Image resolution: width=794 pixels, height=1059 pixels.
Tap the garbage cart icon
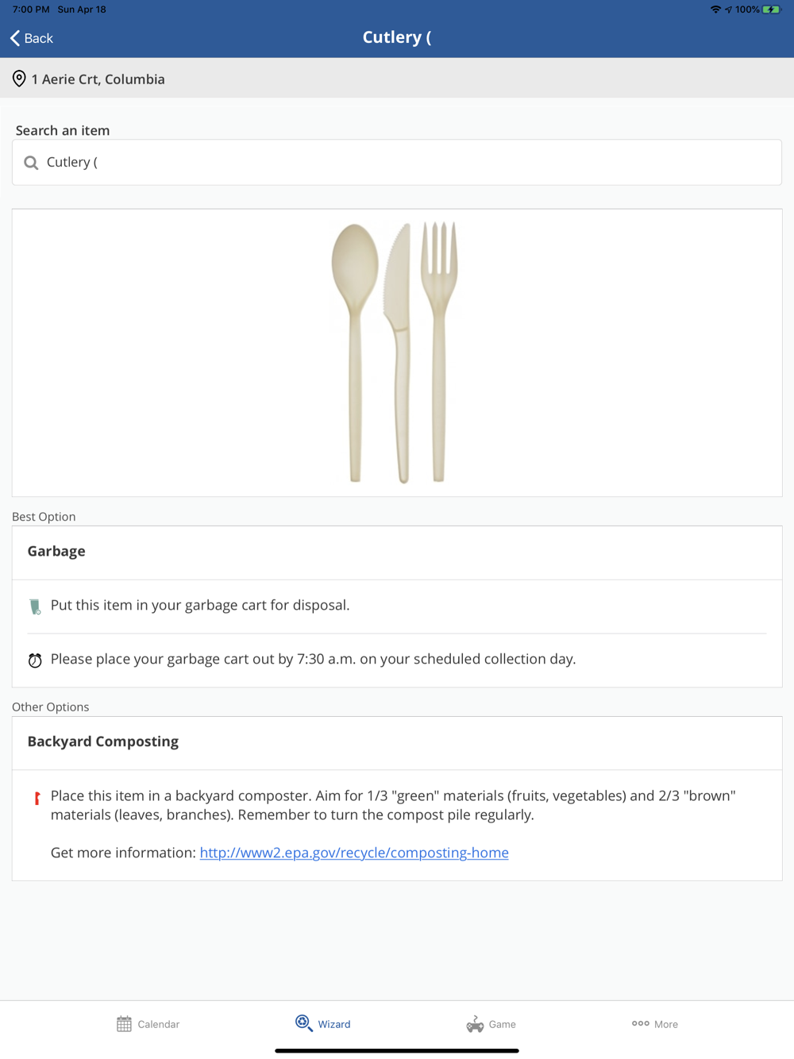(x=35, y=607)
